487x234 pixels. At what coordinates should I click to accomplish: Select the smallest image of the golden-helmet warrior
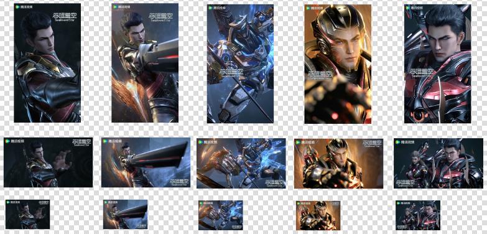coord(318,215)
